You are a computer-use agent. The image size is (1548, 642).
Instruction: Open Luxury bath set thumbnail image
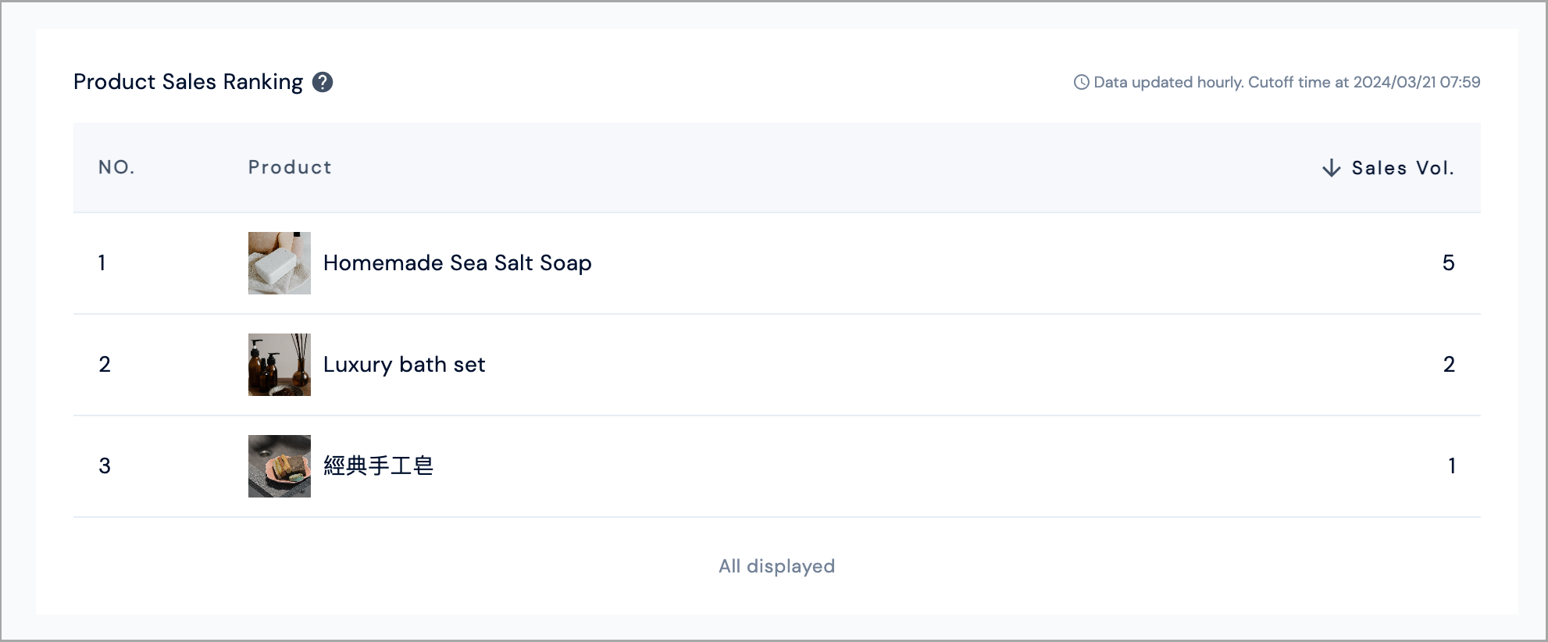pyautogui.click(x=280, y=365)
